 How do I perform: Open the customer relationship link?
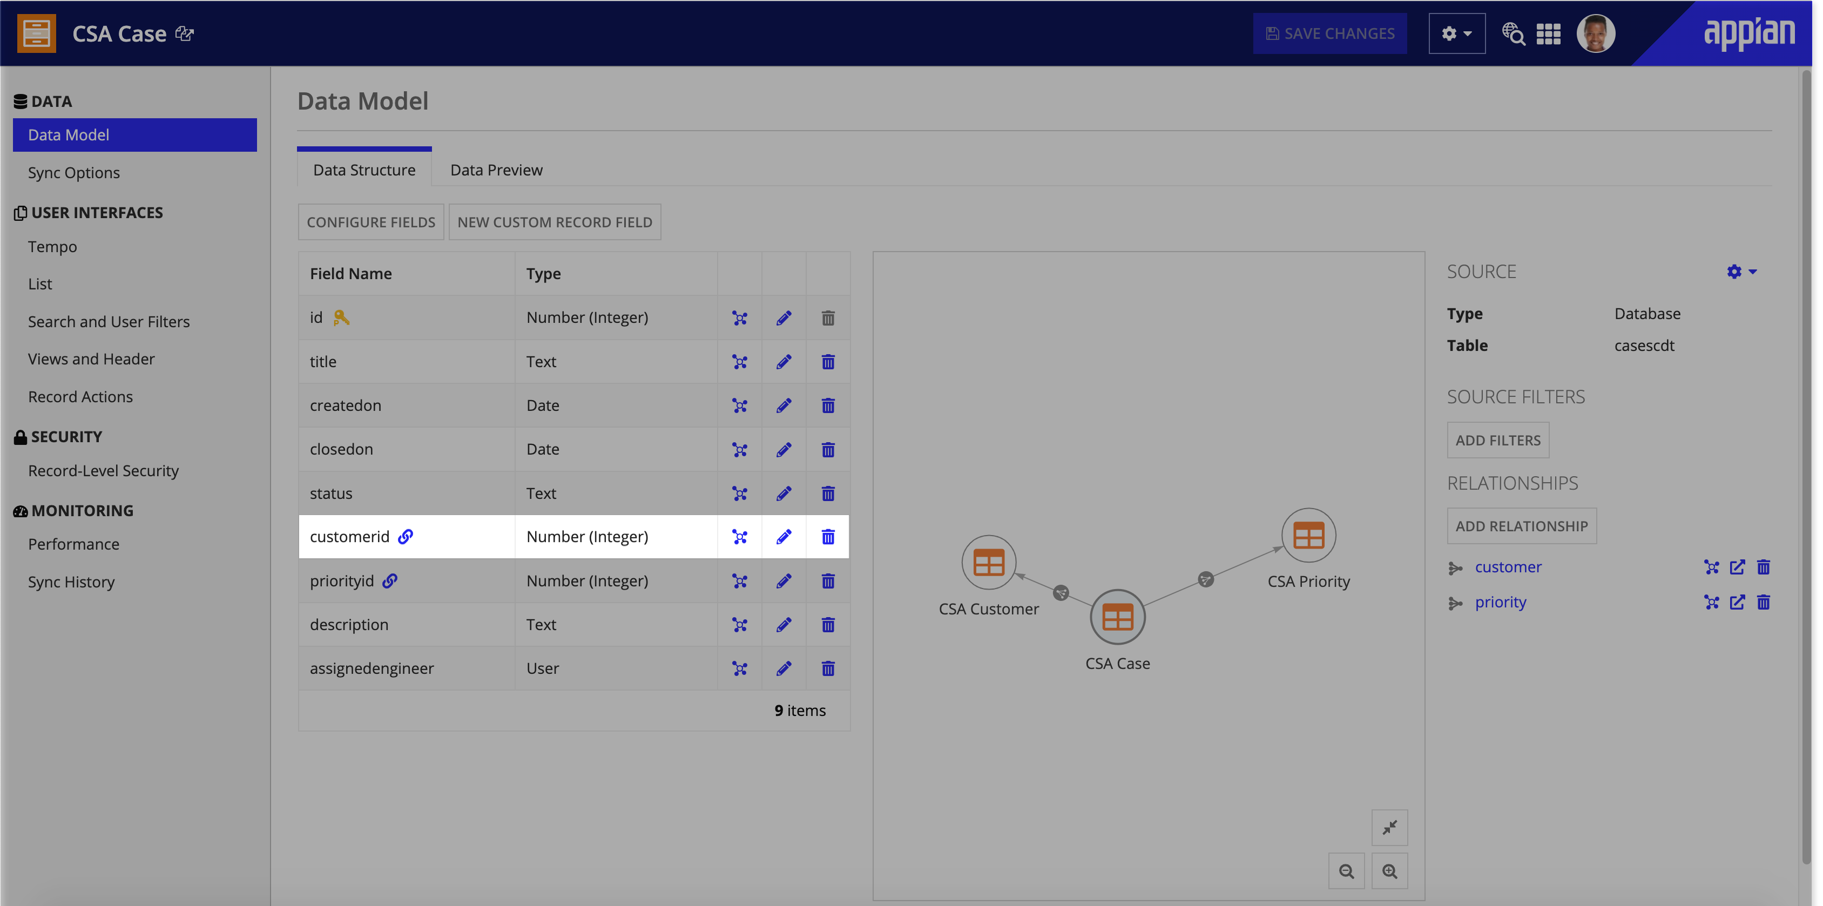tap(1507, 567)
